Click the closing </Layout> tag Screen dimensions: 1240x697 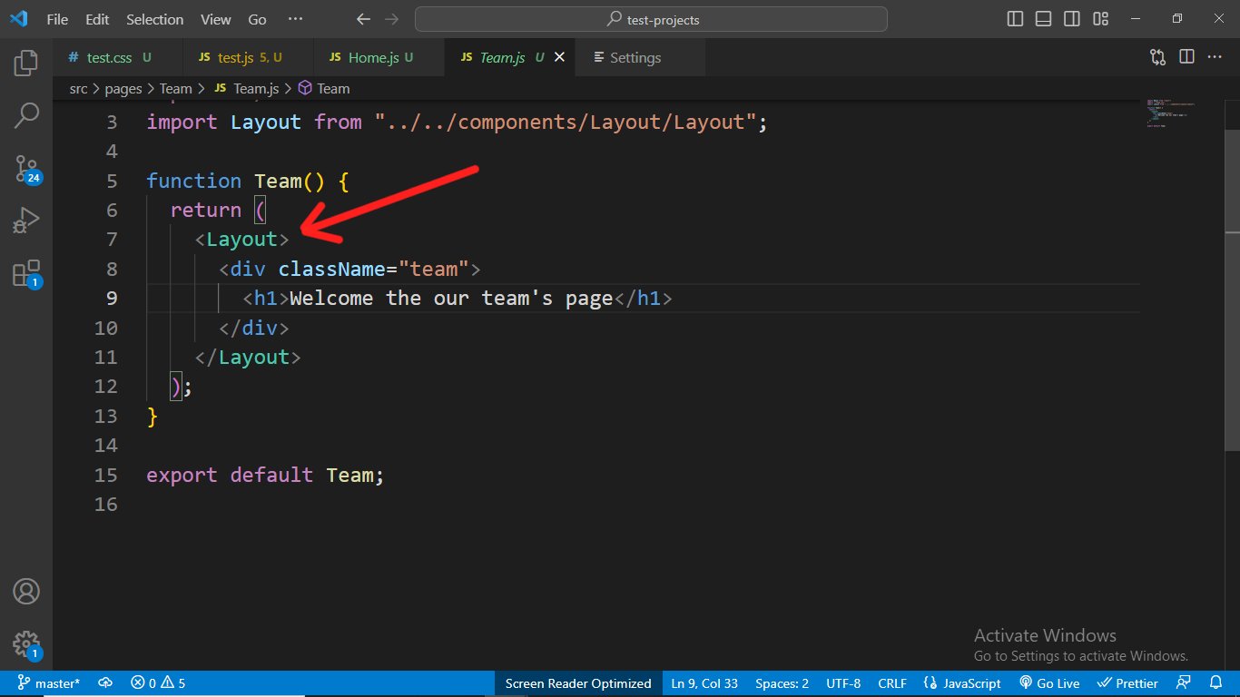(x=248, y=357)
